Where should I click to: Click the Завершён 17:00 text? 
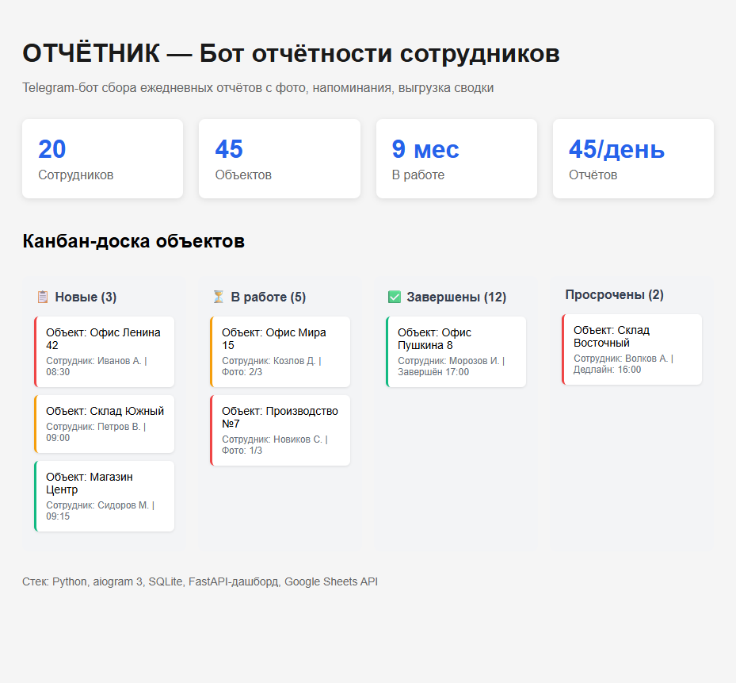click(x=433, y=372)
